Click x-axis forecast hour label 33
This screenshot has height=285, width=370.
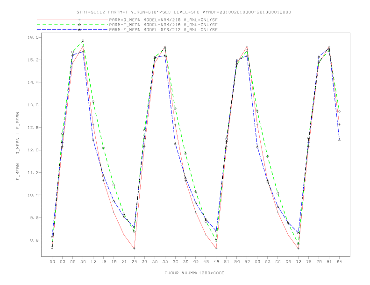click(165, 262)
